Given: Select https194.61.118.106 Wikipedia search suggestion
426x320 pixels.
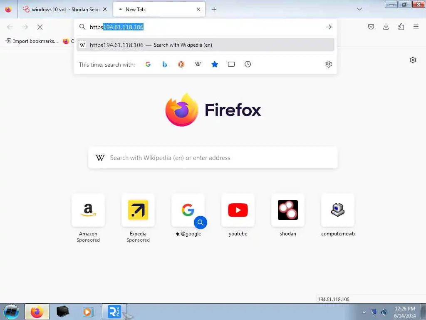Looking at the screenshot, I should coord(206,45).
